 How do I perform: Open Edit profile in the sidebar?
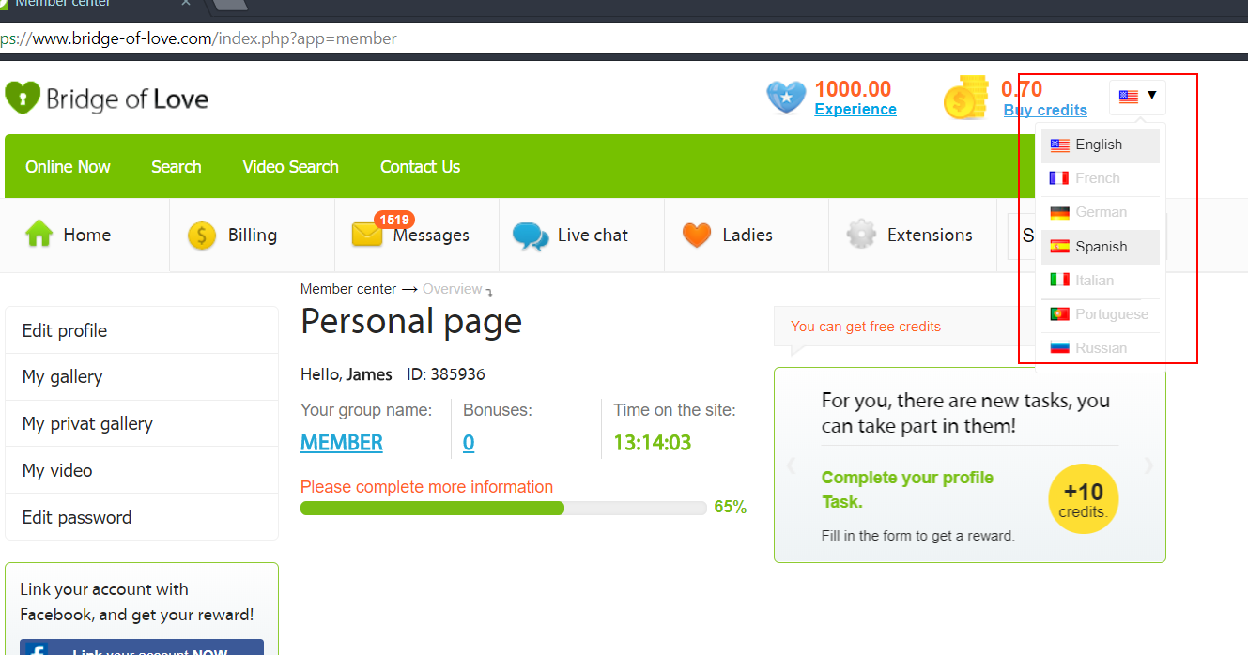[x=142, y=330]
